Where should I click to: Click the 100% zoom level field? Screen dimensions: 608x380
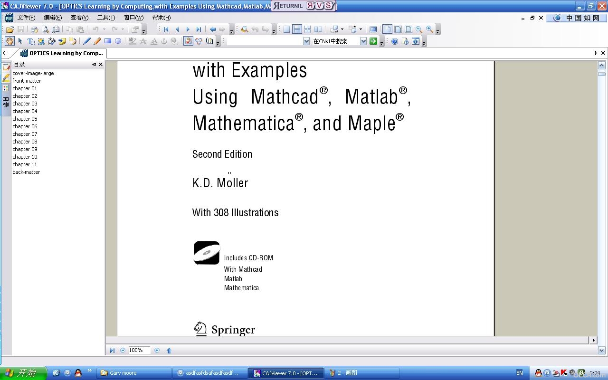click(139, 350)
